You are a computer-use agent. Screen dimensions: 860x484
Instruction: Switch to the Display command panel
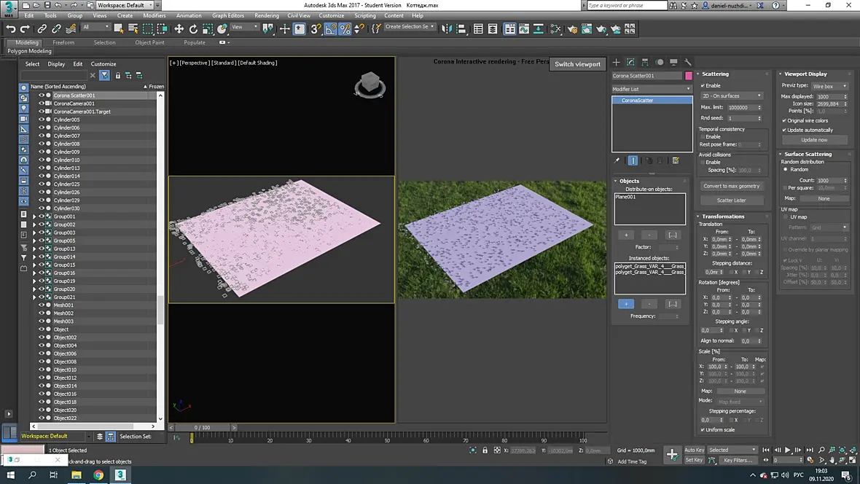point(673,62)
